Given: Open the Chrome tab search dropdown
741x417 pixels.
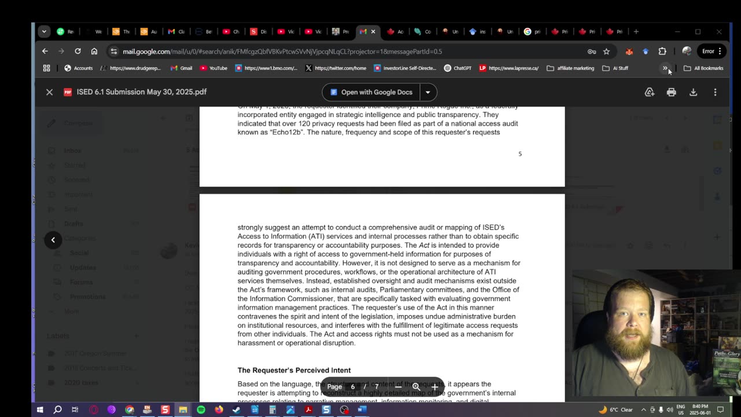Looking at the screenshot, I should click(44, 32).
